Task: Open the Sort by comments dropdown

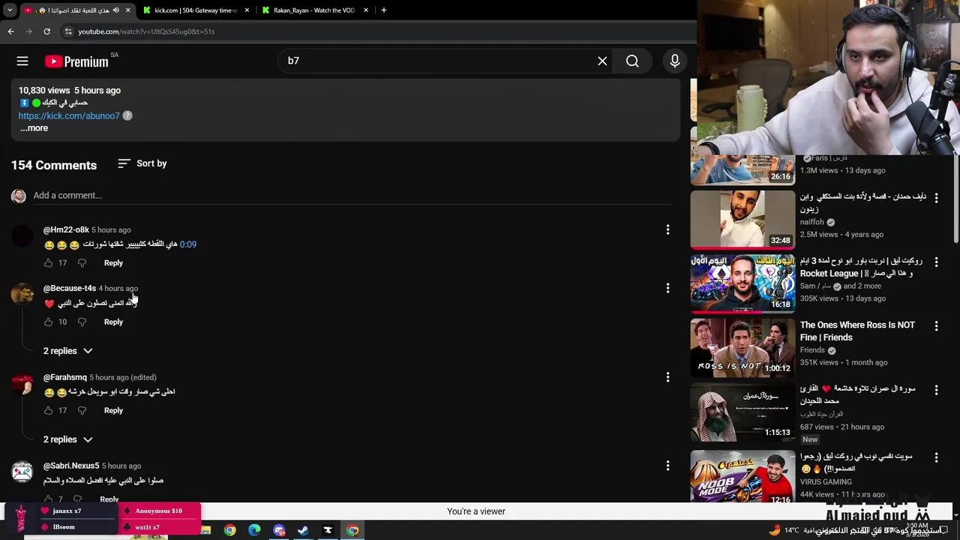Action: coord(142,163)
